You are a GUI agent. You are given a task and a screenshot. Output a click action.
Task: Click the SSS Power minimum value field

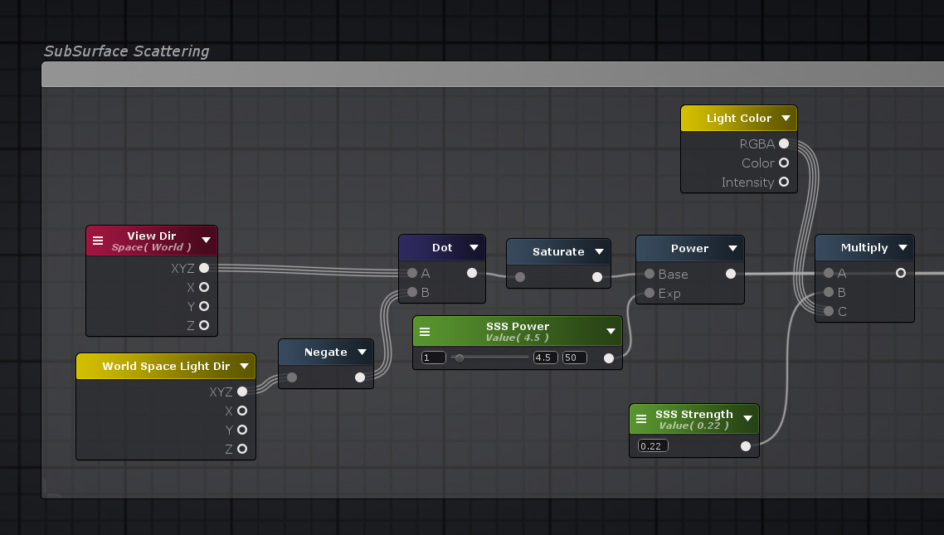coord(434,357)
